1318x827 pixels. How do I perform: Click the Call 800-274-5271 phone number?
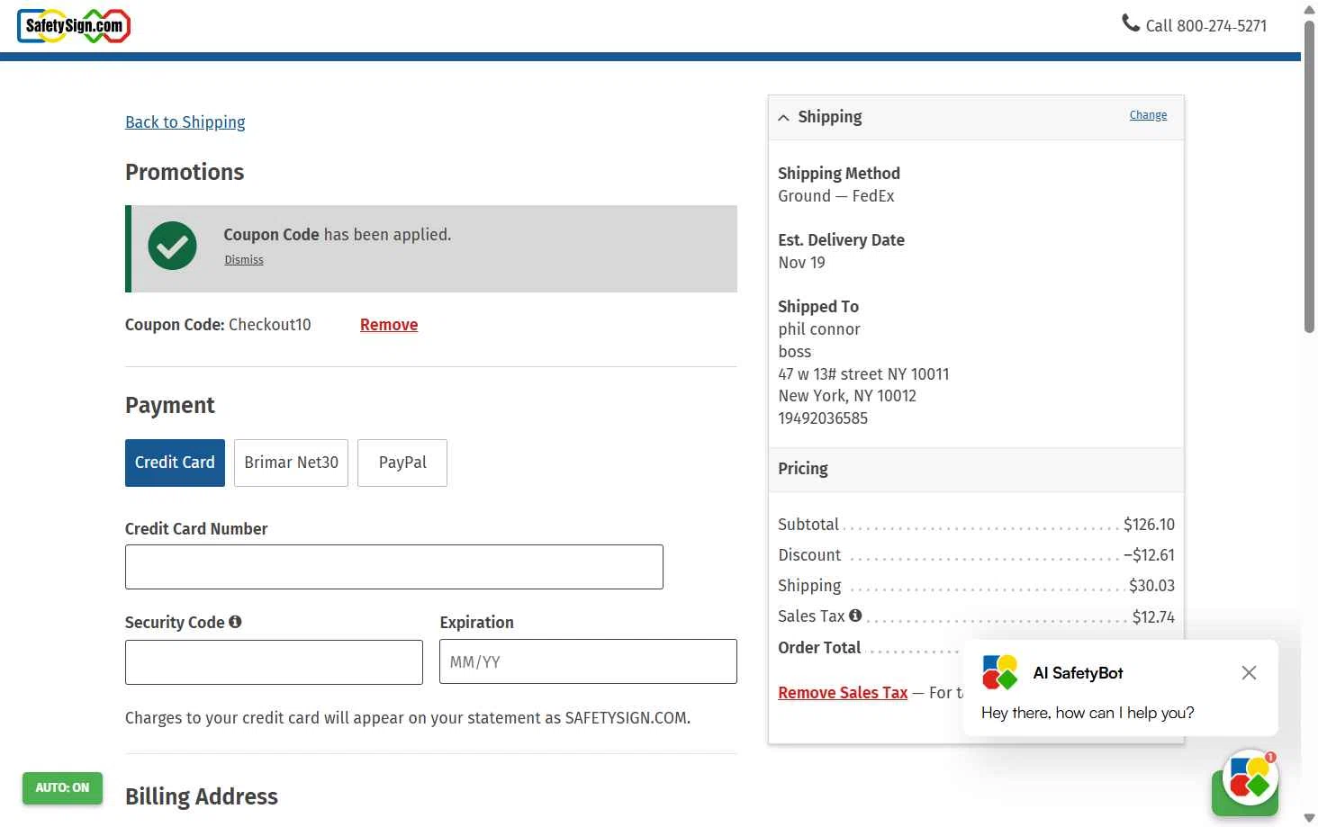pyautogui.click(x=1205, y=26)
